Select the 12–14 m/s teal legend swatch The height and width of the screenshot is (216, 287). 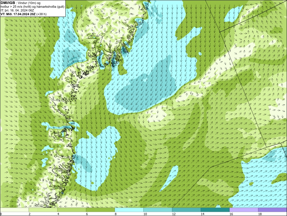click(187, 210)
